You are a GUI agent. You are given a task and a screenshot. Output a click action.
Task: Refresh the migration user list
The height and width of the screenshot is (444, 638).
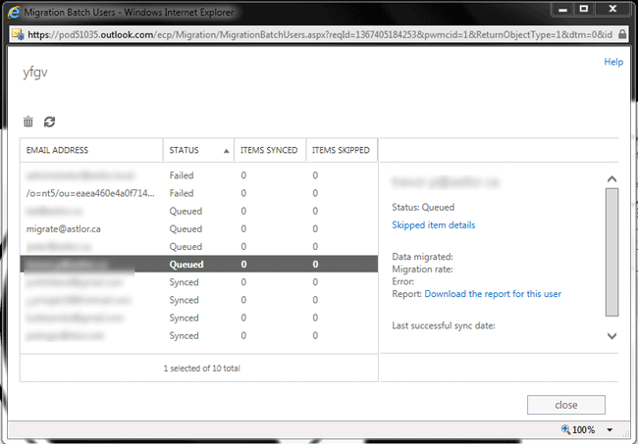[50, 122]
